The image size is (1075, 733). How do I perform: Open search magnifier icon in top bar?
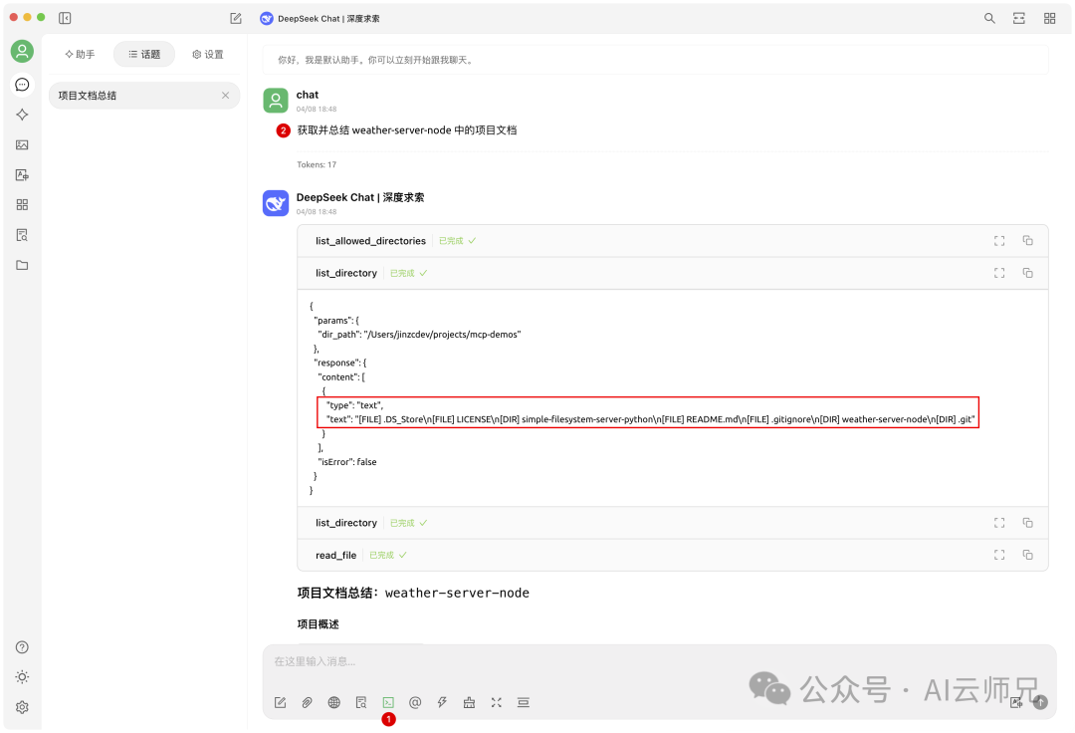989,19
